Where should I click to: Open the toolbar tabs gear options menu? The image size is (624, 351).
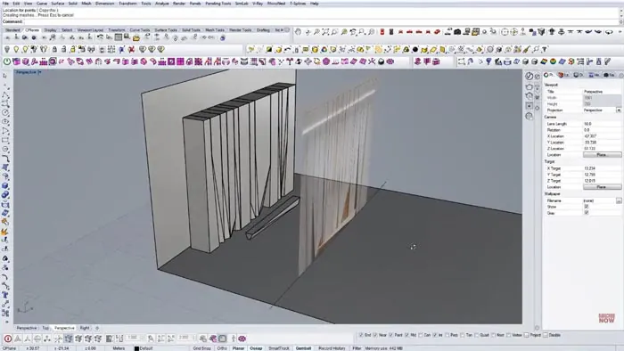click(x=287, y=29)
